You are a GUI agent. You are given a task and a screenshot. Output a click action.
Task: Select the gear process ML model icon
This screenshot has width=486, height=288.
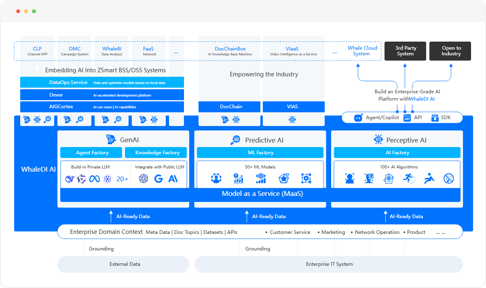(306, 178)
